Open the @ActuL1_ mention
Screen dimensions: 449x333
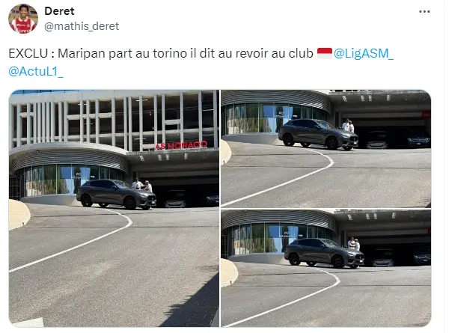click(35, 71)
